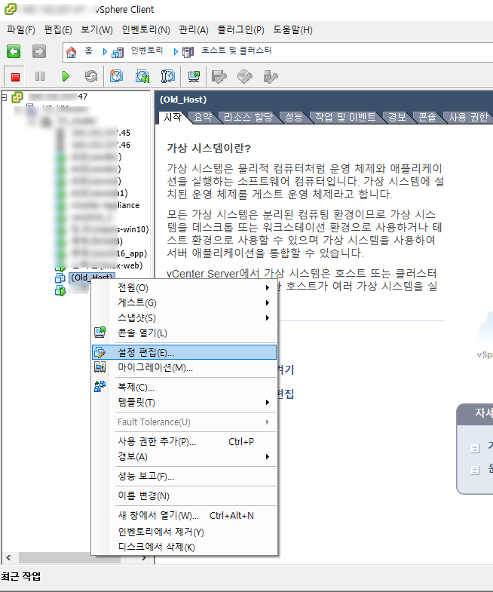
Task: Click the green power on button
Action: 66,77
